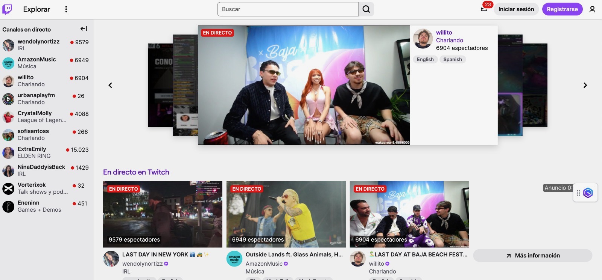
Task: Select the English tag in carousel
Action: click(x=425, y=59)
